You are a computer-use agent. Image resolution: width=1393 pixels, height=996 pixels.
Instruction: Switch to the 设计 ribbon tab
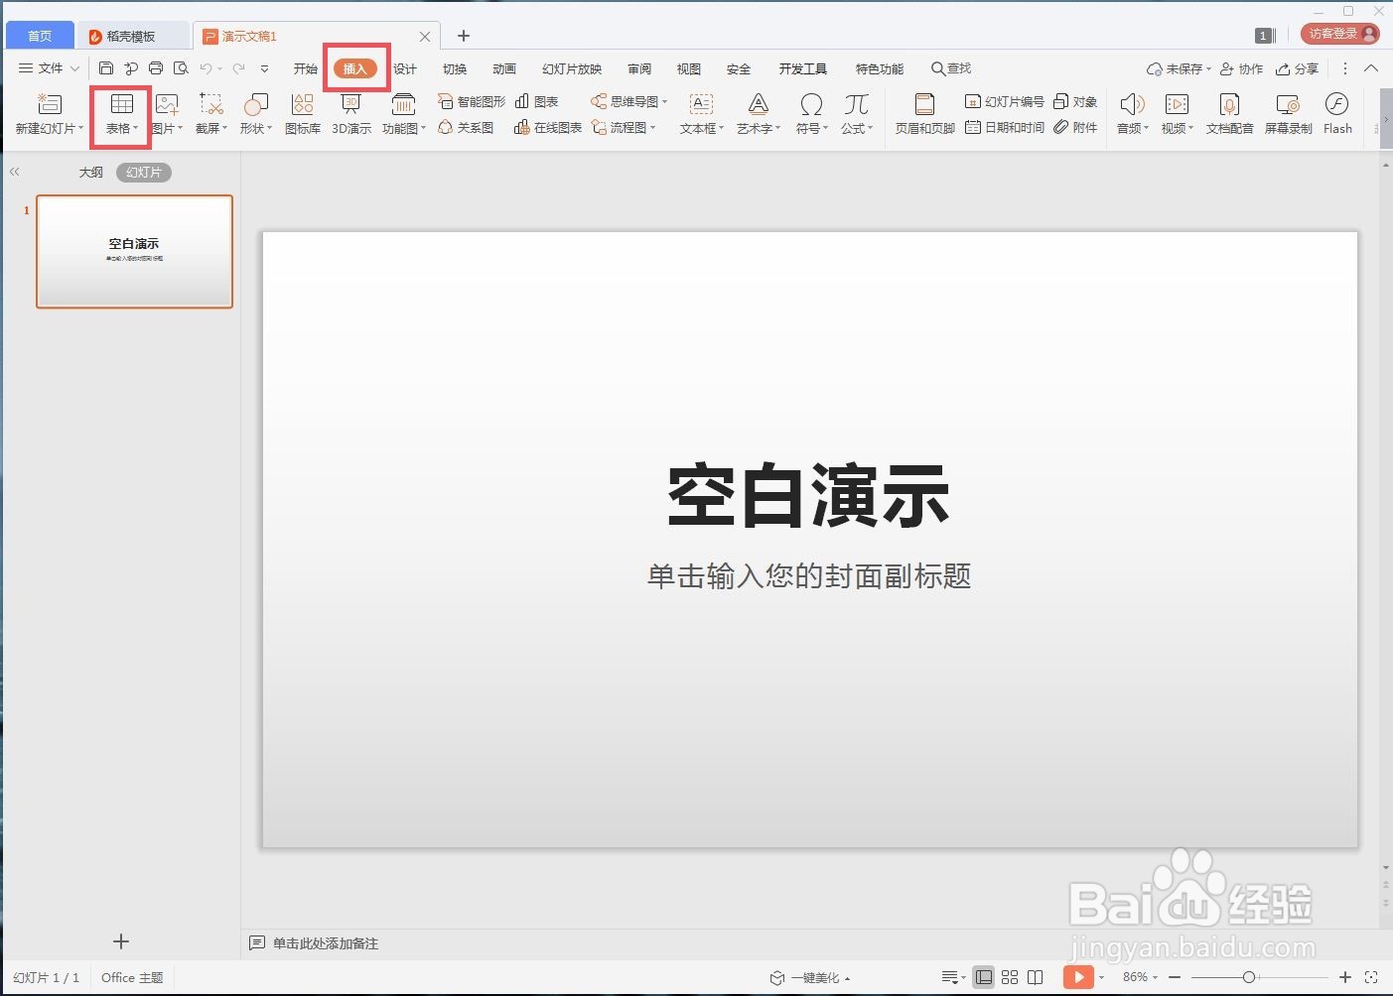click(x=404, y=68)
